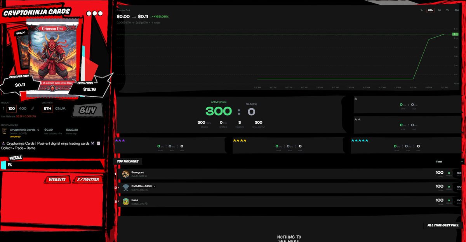The height and width of the screenshot is (242, 466).
Task: Click the single-star rarity icon
Action: pos(356,99)
